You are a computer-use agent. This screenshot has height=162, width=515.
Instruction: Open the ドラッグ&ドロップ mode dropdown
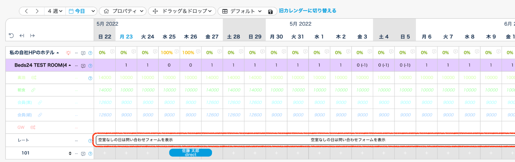click(x=182, y=11)
